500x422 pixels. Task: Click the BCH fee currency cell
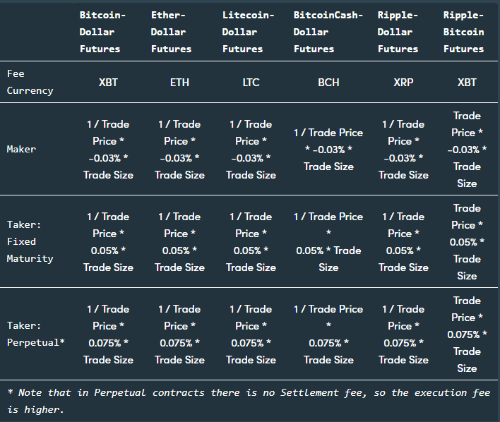pos(328,82)
